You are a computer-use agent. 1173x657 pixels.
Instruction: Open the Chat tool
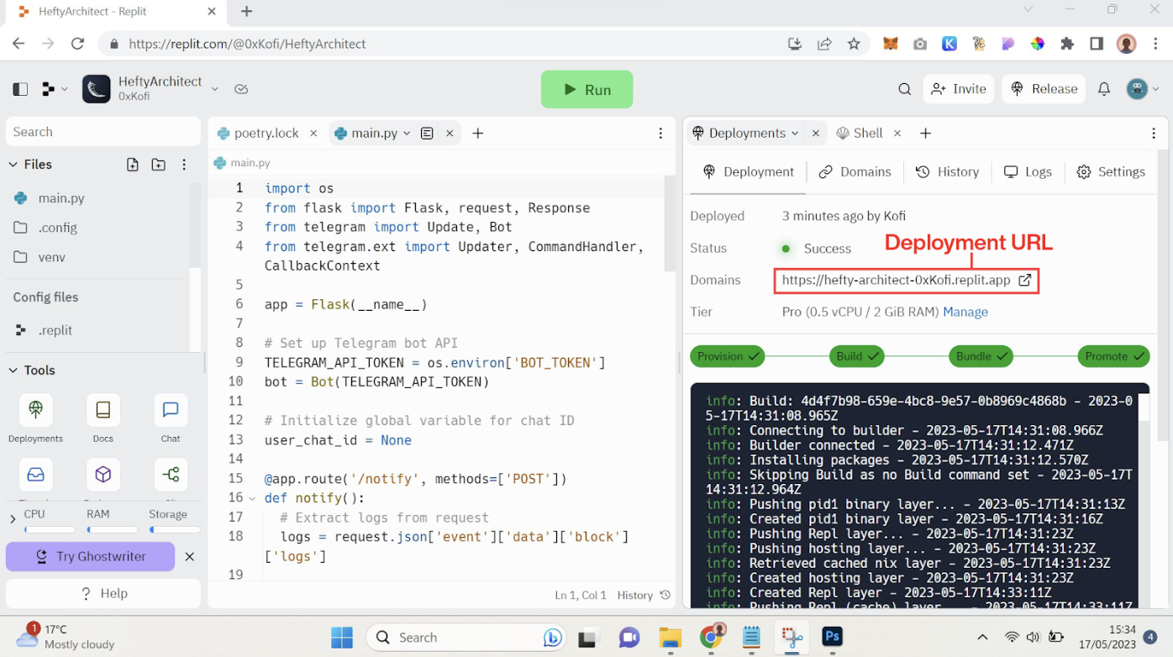(x=171, y=410)
